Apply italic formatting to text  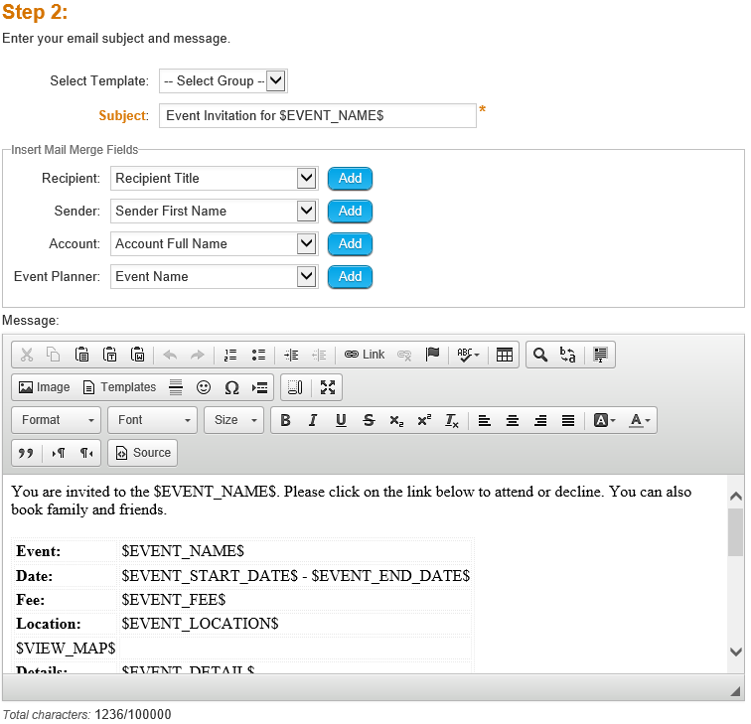313,420
